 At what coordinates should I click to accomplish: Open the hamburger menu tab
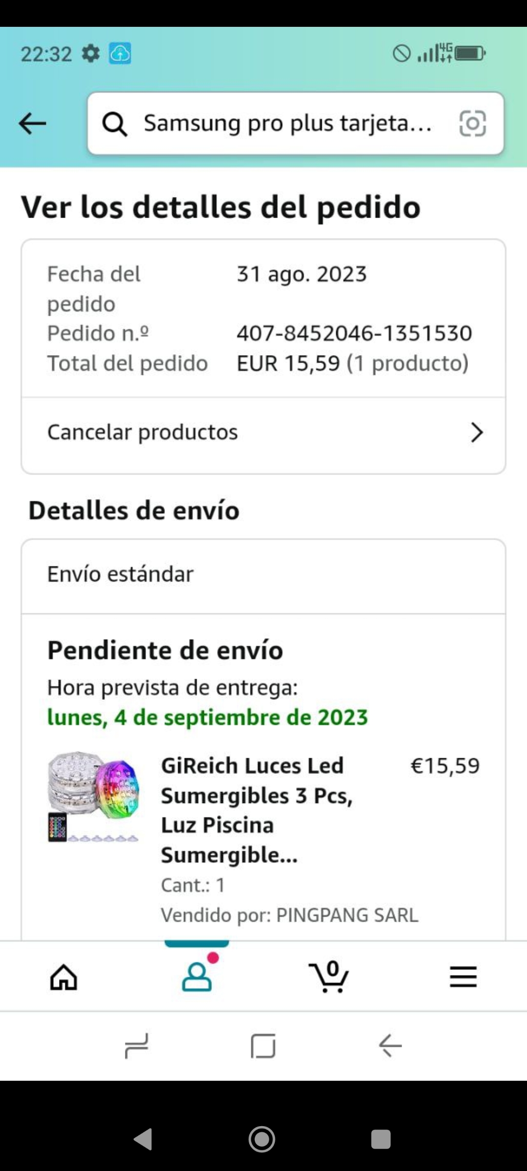pos(463,977)
